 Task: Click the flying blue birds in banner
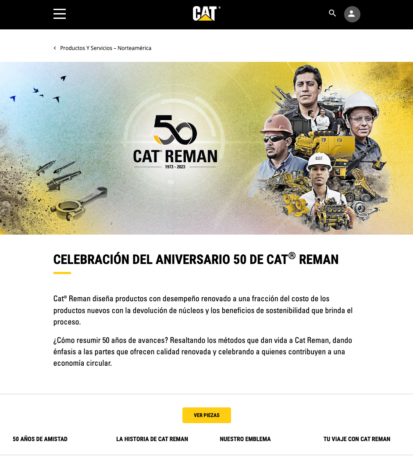click(x=39, y=90)
